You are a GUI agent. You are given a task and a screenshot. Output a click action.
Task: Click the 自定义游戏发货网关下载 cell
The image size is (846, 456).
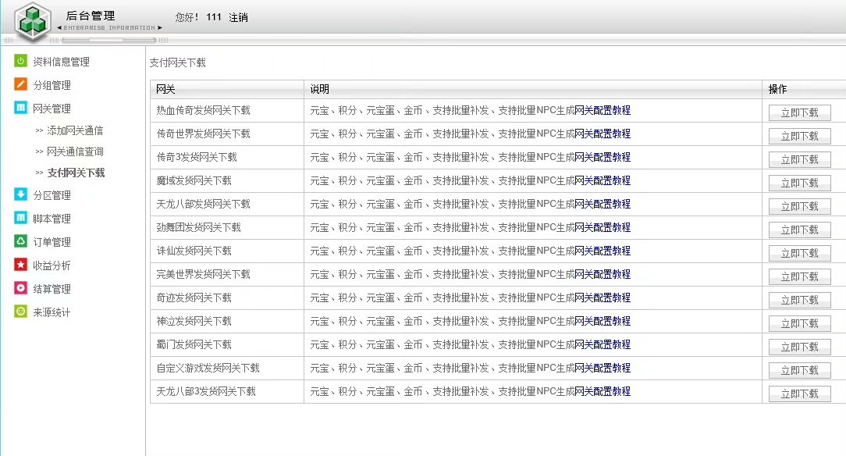[227, 368]
